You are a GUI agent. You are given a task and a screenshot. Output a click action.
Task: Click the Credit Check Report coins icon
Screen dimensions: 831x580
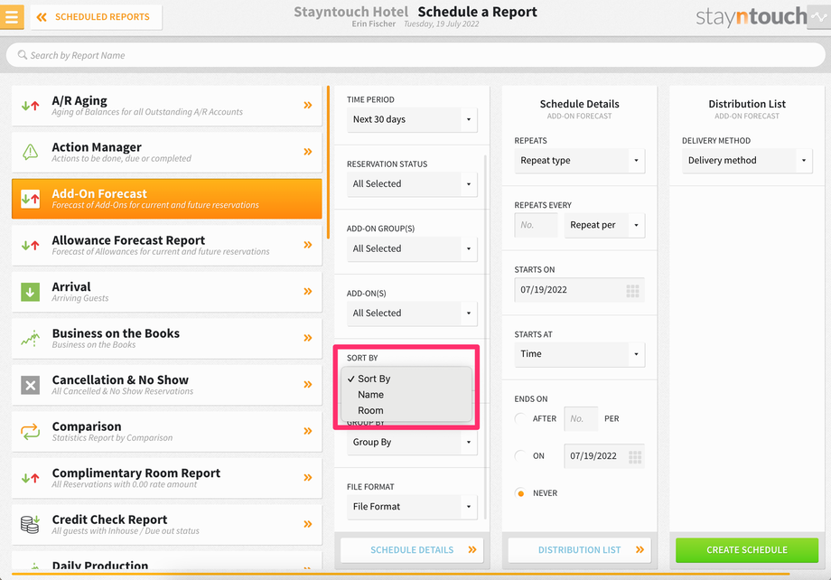30,524
